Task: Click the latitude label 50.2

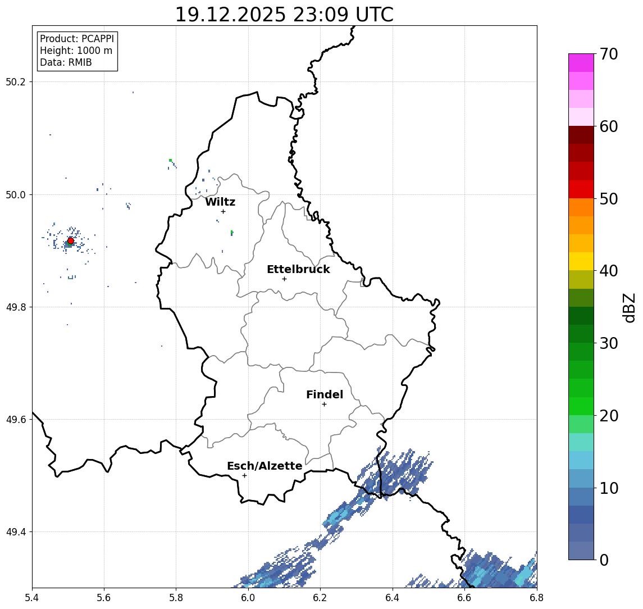Action: point(16,81)
